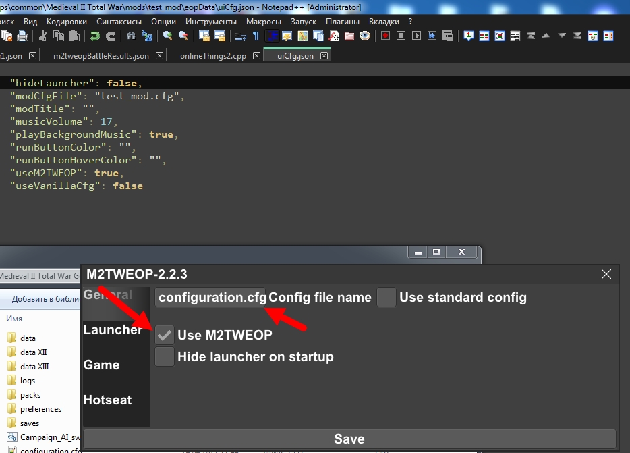Click the Show All Characters pilcrow icon
This screenshot has height=453, width=630.
point(256,36)
